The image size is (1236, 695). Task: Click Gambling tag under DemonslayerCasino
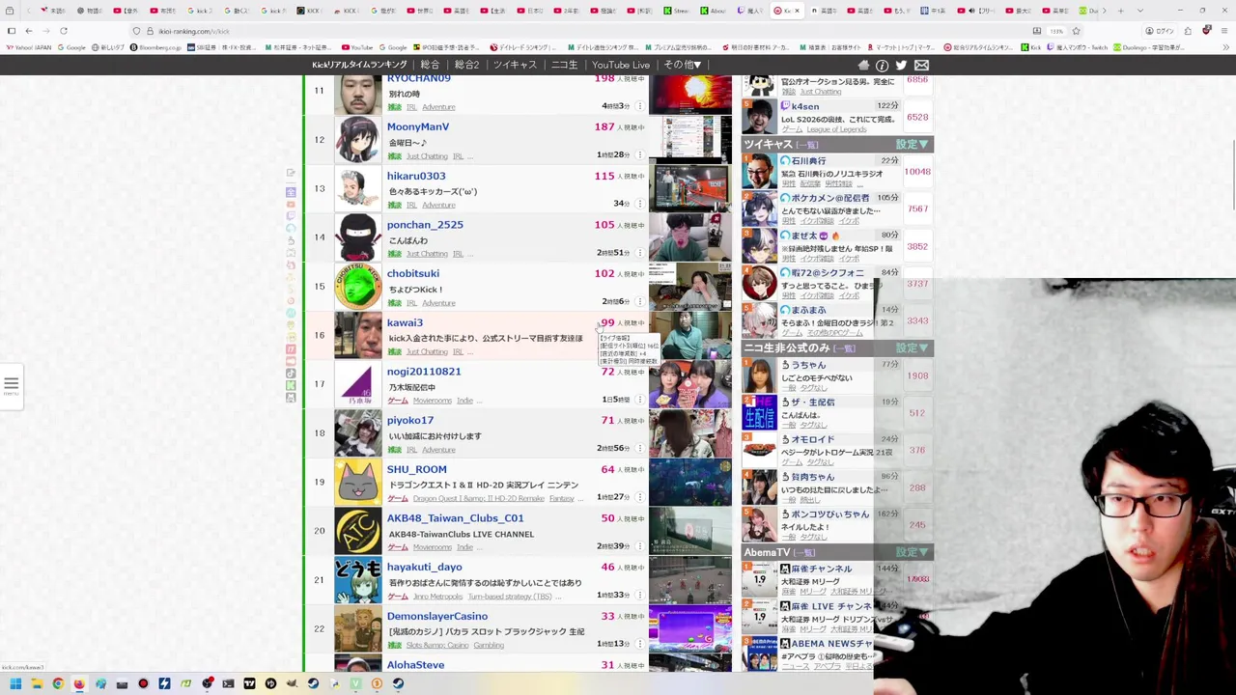click(489, 645)
